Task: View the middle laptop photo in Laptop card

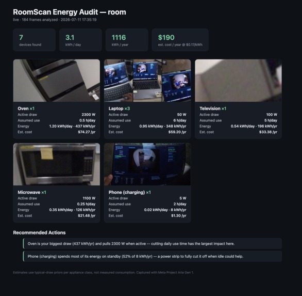Action: [147, 81]
